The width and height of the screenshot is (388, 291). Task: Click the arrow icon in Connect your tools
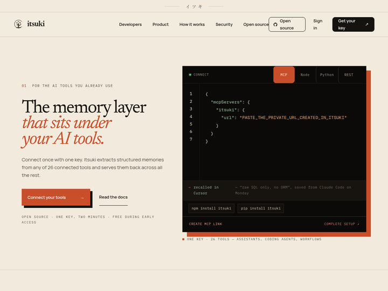tap(82, 198)
